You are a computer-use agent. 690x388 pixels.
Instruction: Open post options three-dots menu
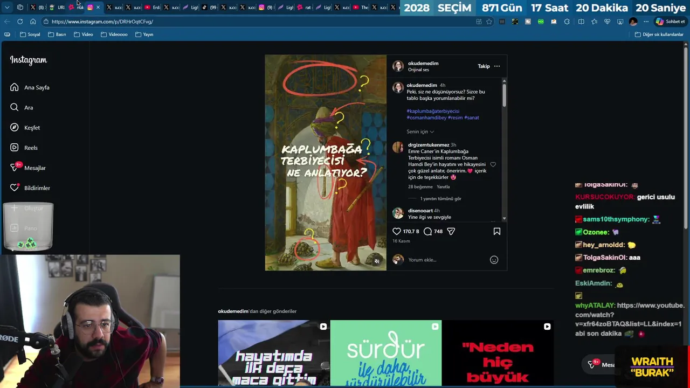[x=497, y=66]
